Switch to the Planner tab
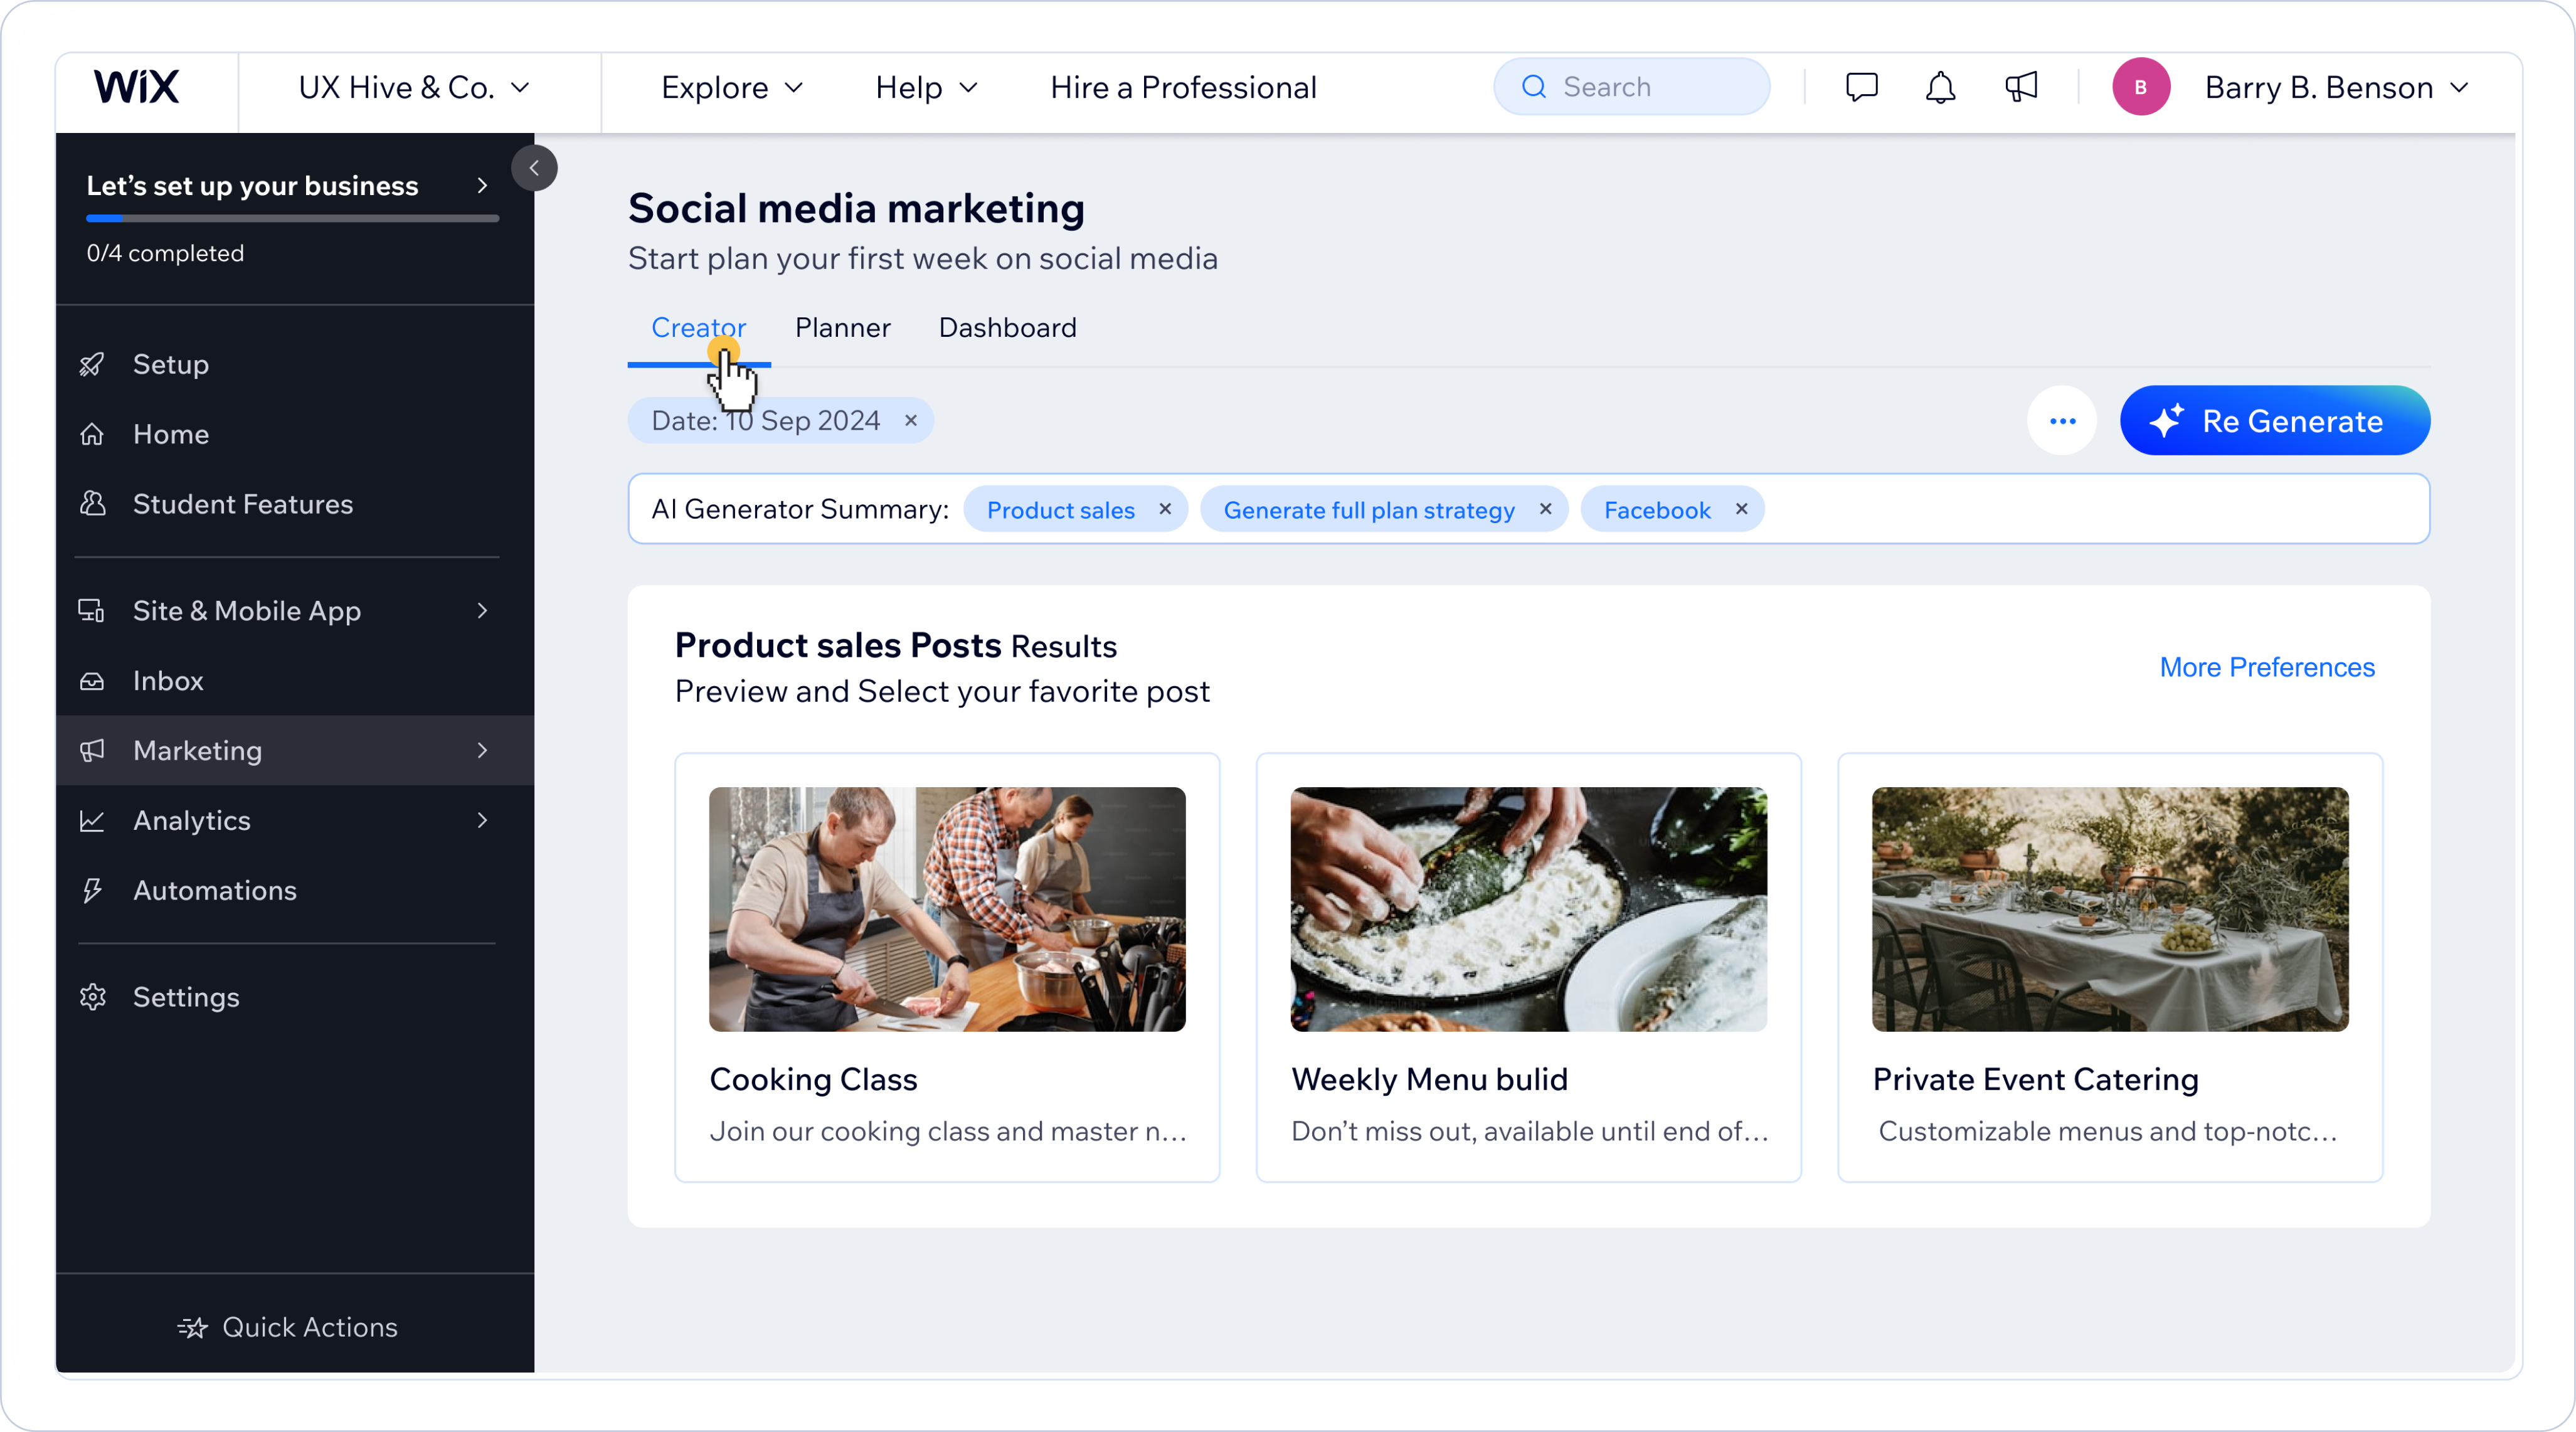 click(842, 328)
